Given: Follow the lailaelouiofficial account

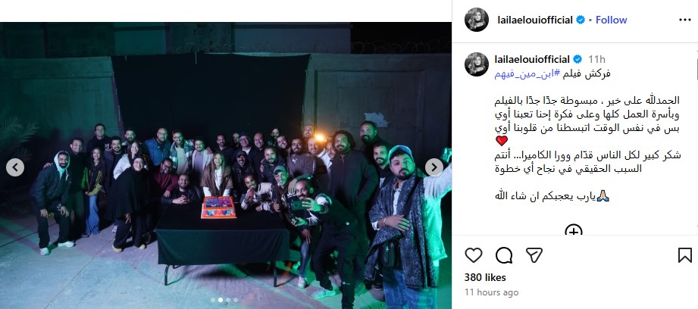Looking at the screenshot, I should point(611,20).
